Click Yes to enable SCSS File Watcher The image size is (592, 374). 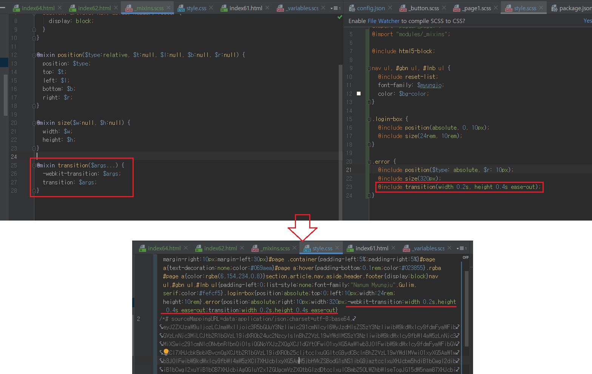click(x=587, y=21)
